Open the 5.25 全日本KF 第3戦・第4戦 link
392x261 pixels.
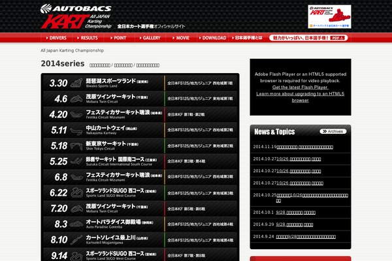point(186,161)
